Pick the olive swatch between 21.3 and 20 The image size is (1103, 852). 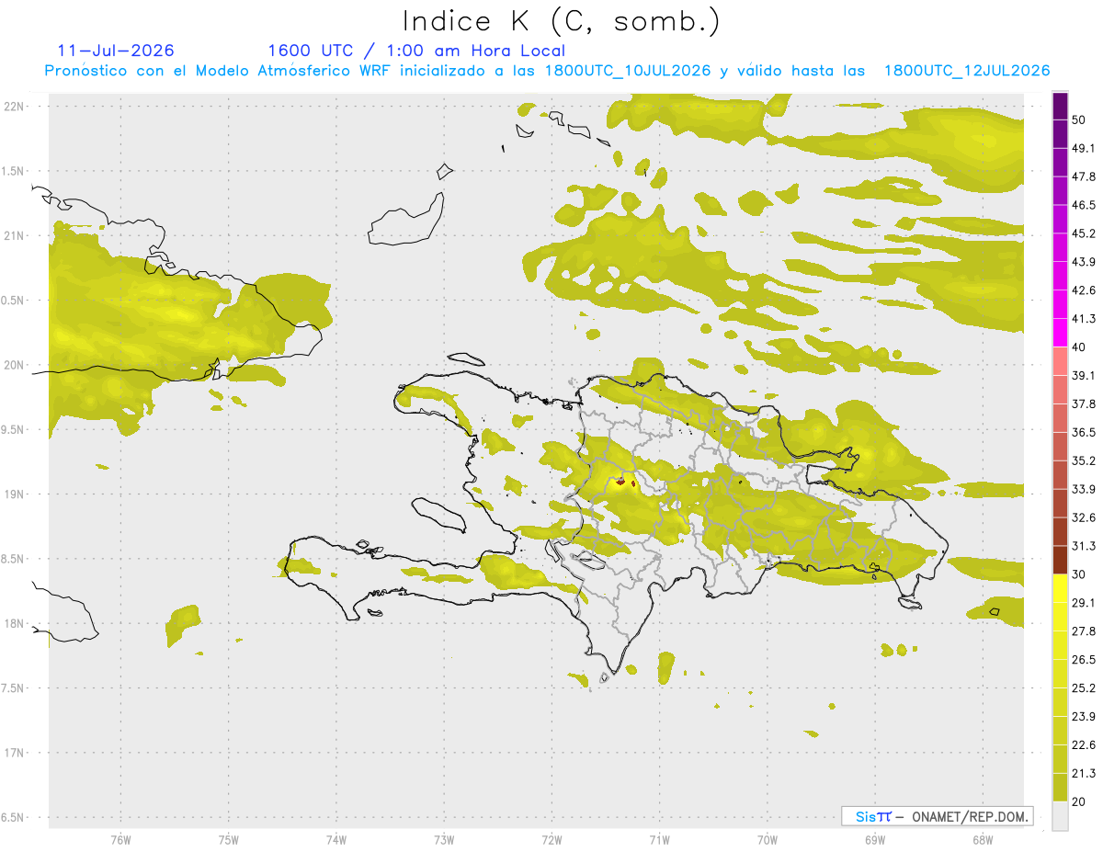point(1060,787)
